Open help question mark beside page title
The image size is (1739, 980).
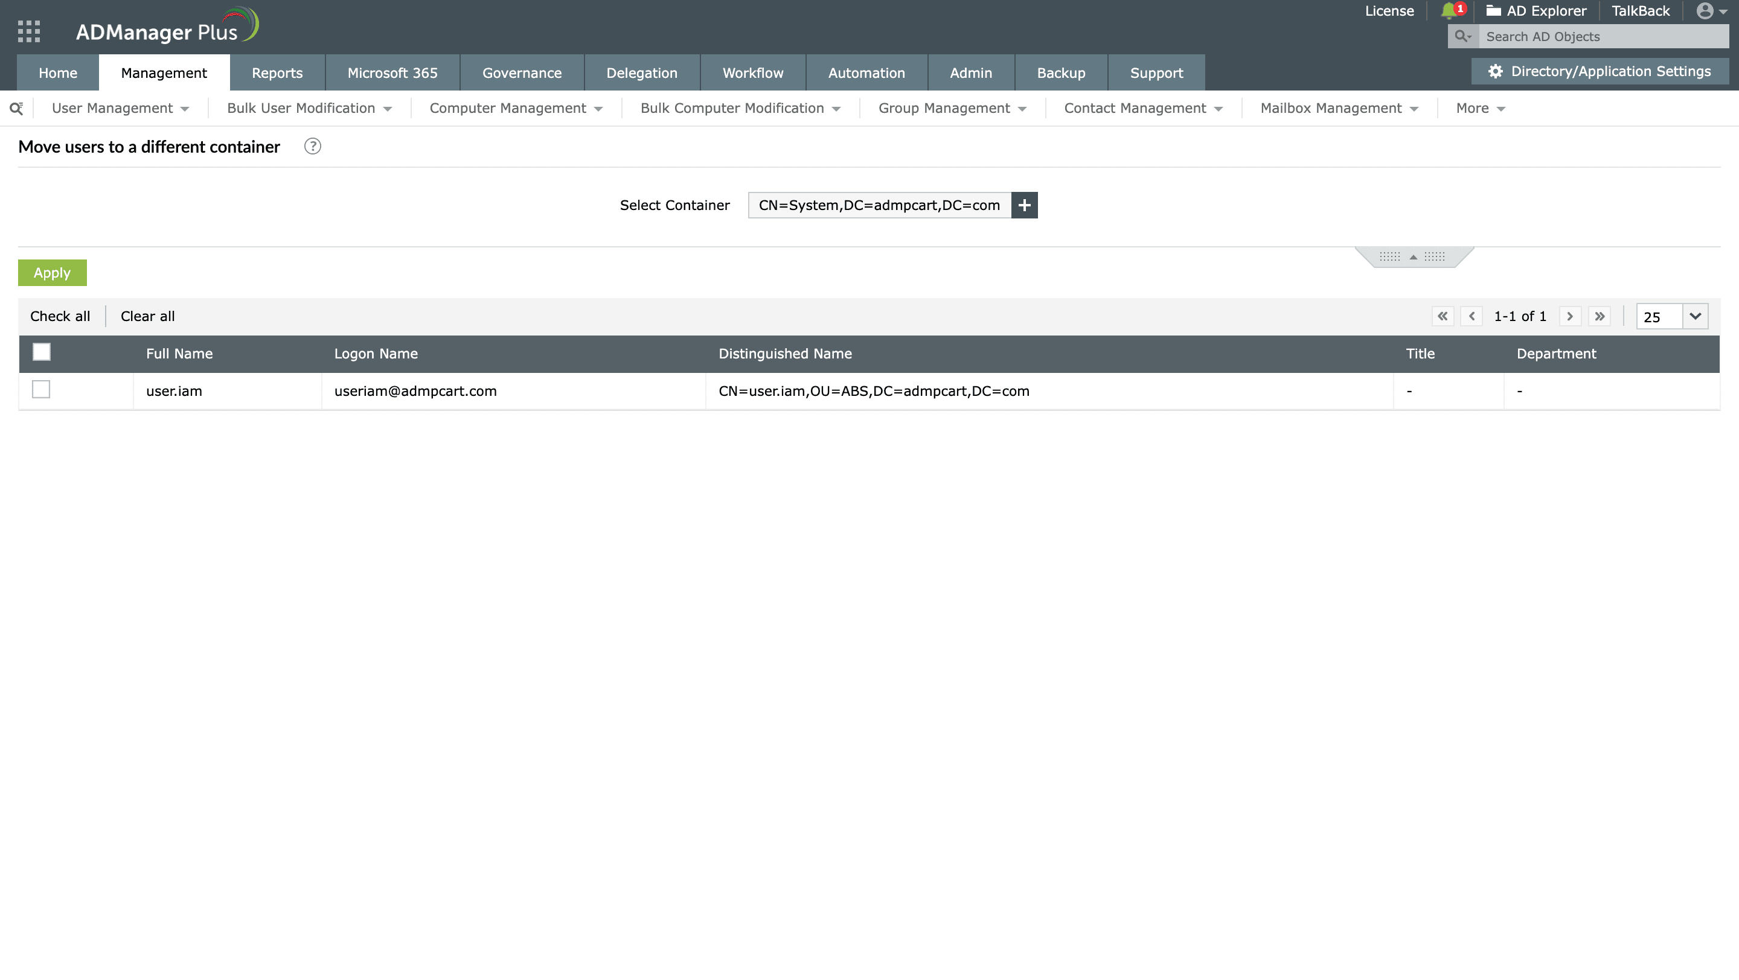point(313,147)
